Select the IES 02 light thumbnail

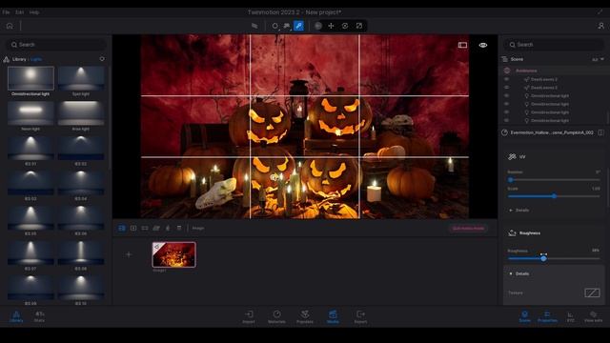(81, 149)
